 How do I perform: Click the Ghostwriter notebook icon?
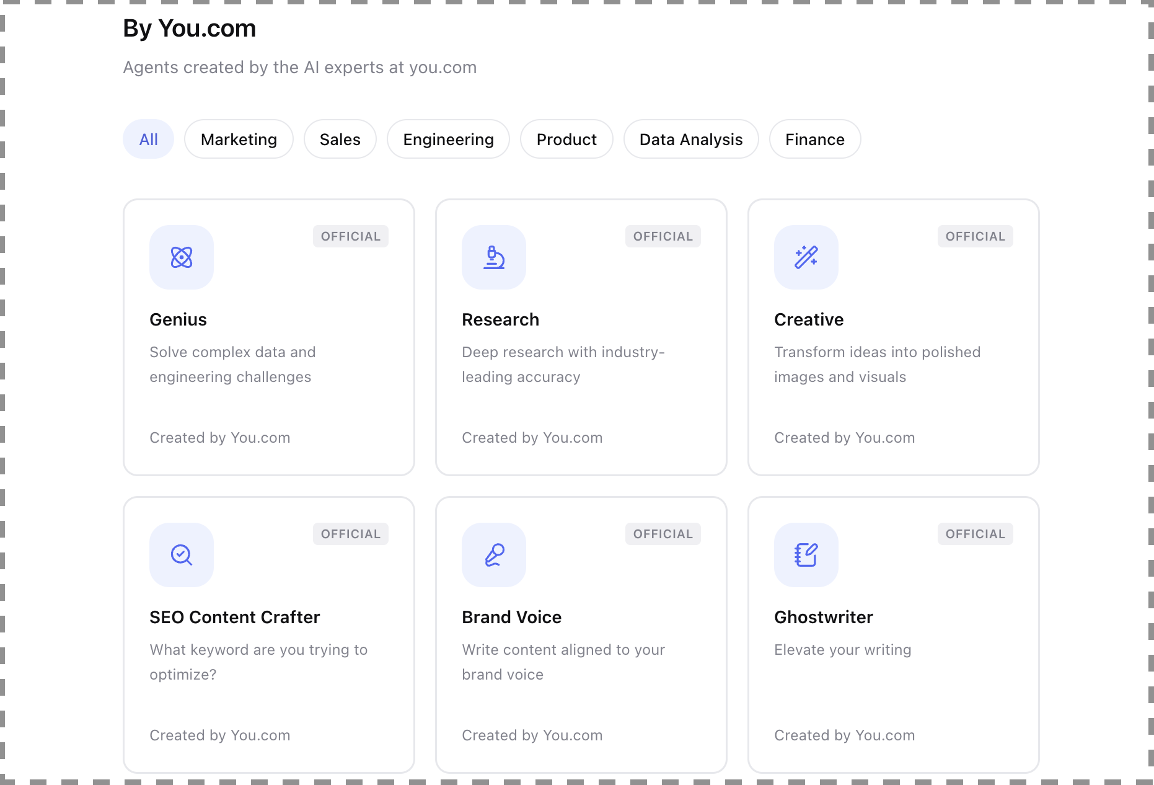click(806, 555)
